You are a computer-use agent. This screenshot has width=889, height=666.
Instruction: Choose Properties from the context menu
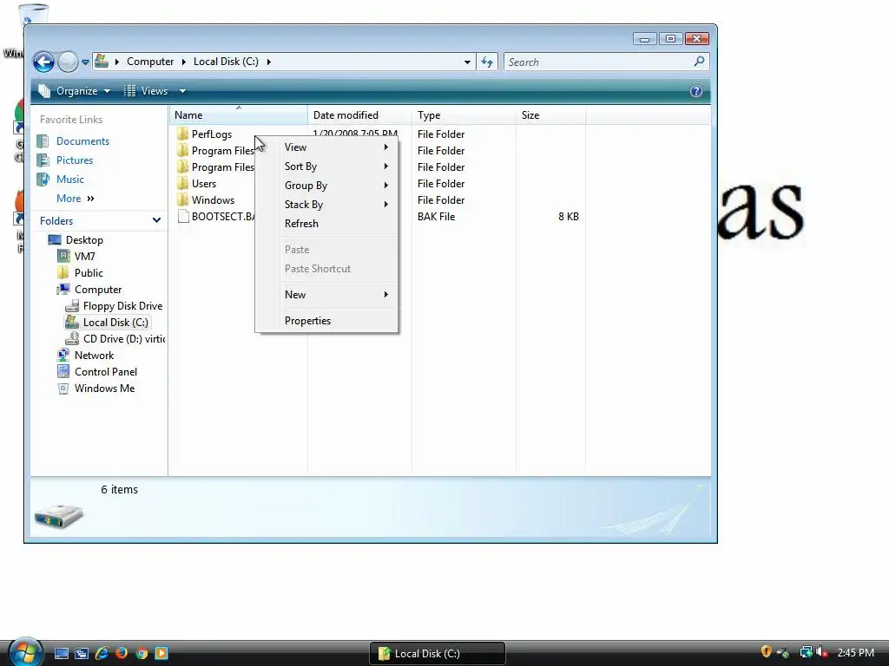click(326, 321)
